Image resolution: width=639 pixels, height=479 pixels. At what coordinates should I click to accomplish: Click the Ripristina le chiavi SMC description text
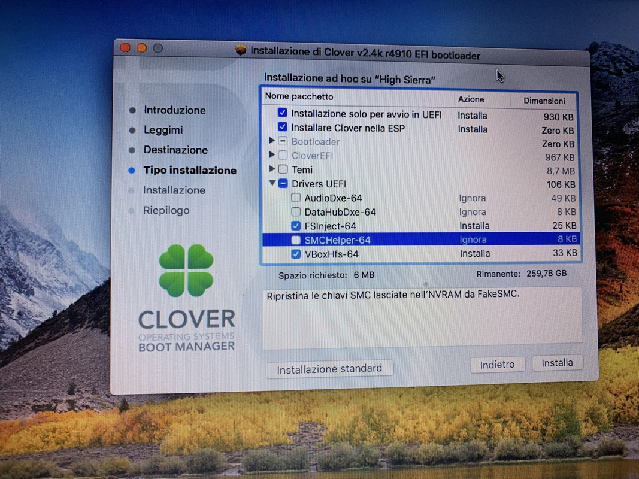[x=393, y=295]
